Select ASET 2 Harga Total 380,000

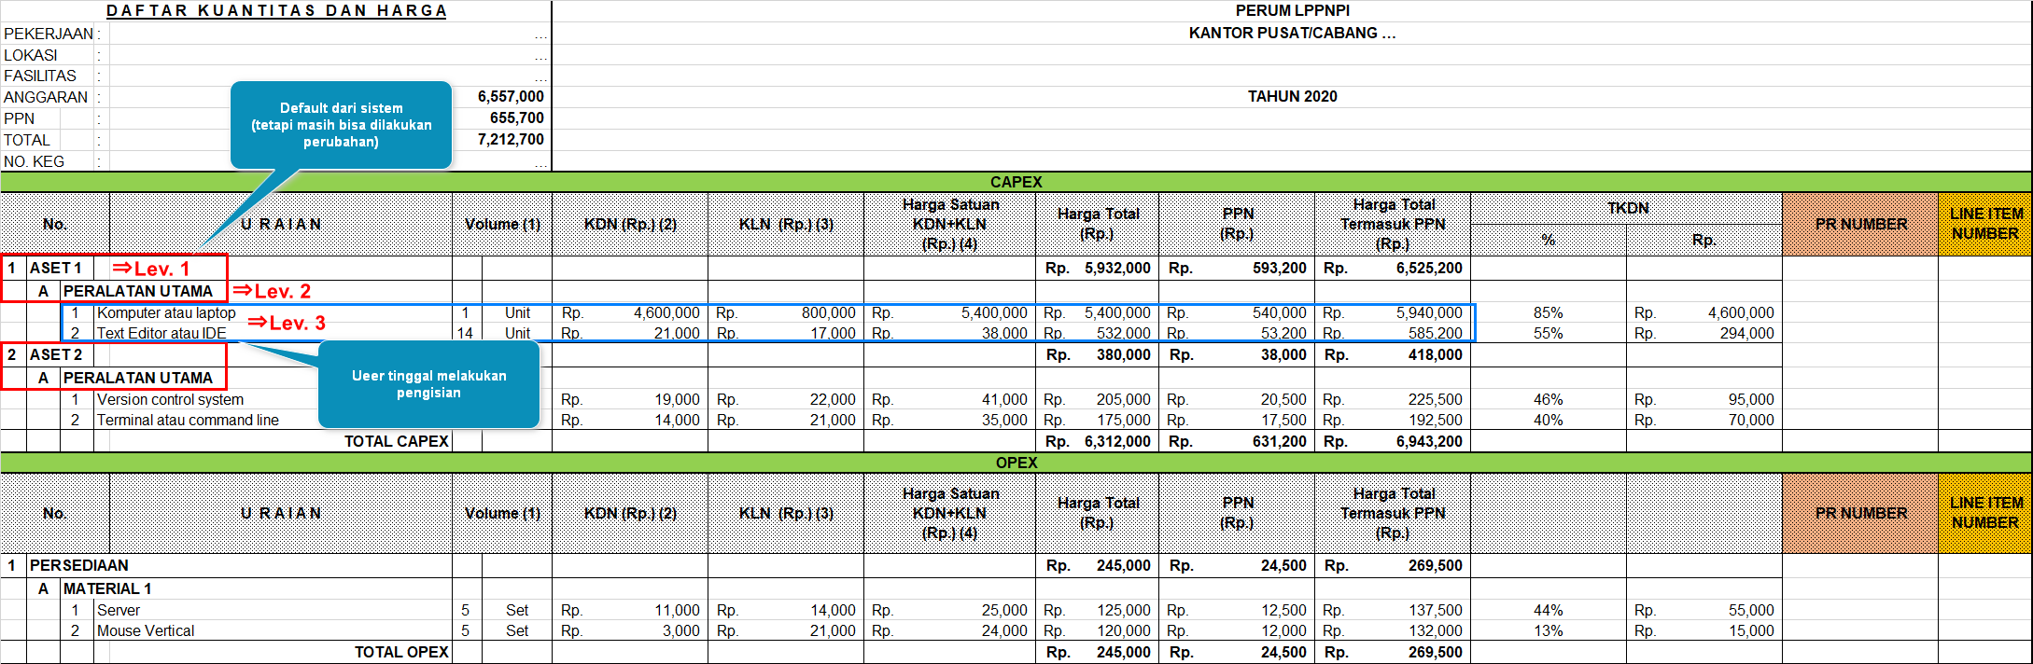[1124, 354]
